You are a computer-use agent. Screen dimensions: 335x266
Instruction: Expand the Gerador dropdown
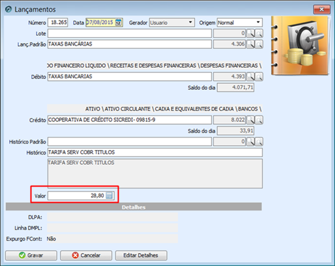[x=190, y=22]
